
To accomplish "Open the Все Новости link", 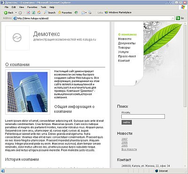I will point(129,149).
